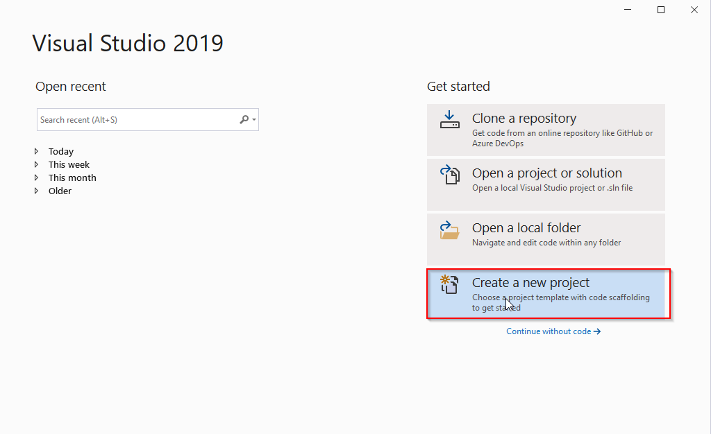
Task: Select the Today label in recent list
Action: coord(61,151)
